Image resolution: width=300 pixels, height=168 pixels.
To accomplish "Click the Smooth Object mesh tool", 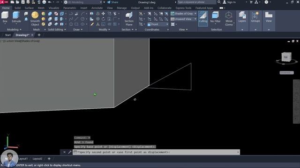I will point(35,19).
